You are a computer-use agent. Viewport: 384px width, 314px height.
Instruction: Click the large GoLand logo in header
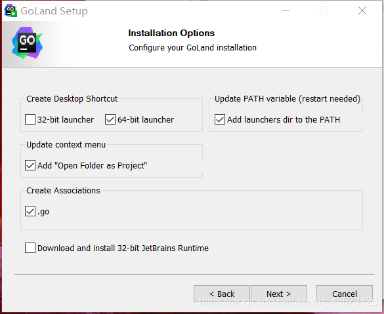point(27,43)
